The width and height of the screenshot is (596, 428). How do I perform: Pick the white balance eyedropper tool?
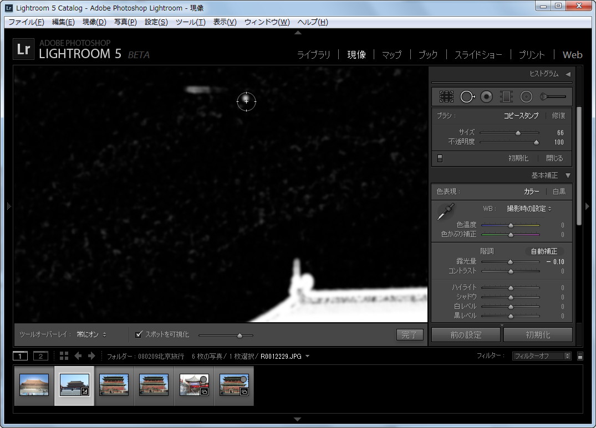[x=446, y=212]
